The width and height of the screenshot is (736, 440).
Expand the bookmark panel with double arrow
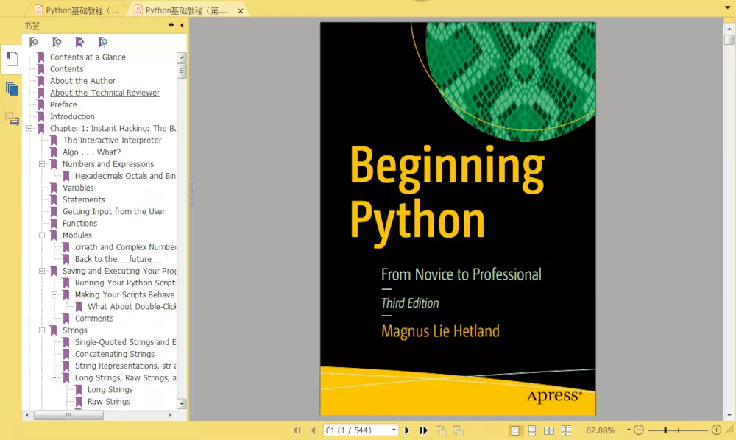(171, 25)
